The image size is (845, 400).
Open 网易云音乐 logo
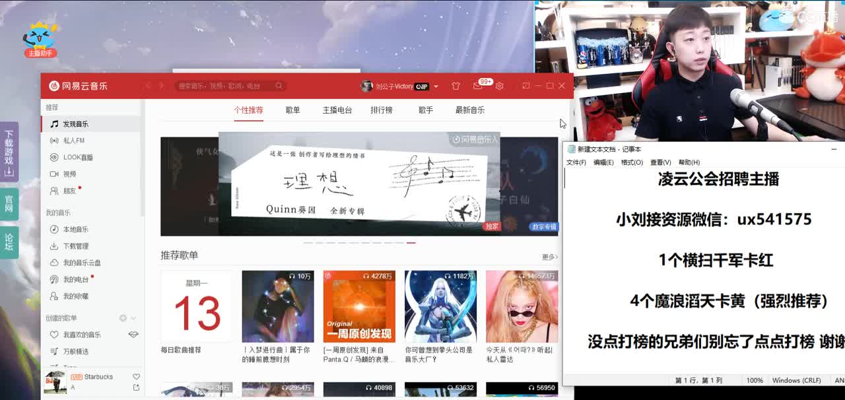(x=79, y=86)
